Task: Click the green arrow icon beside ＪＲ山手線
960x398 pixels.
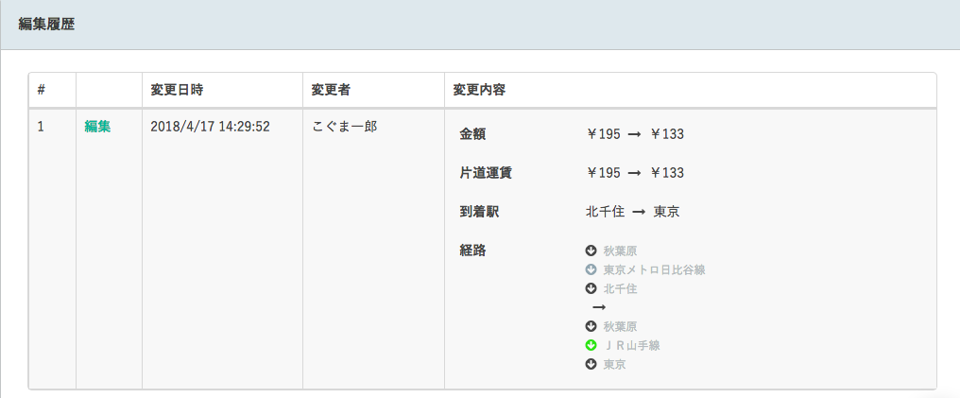Action: (591, 345)
